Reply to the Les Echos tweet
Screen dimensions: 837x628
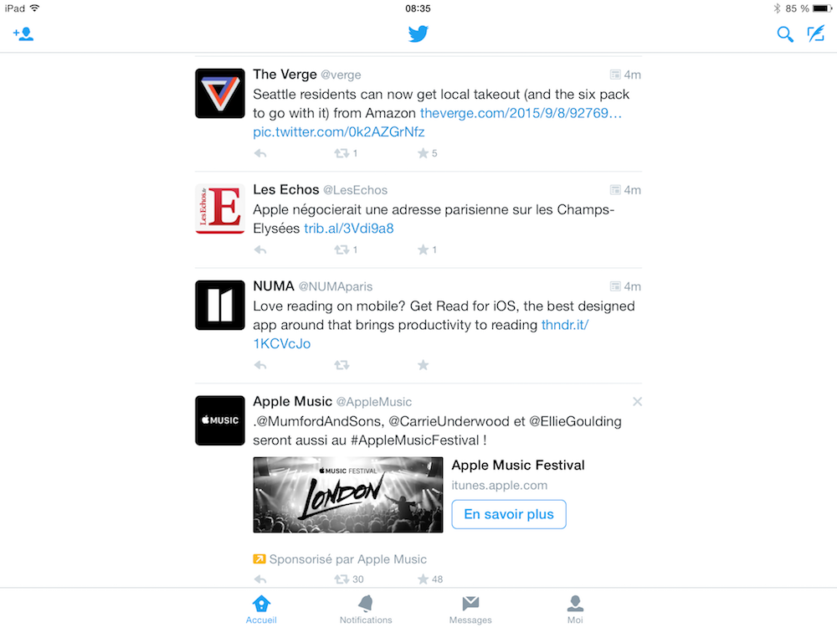[x=260, y=250]
